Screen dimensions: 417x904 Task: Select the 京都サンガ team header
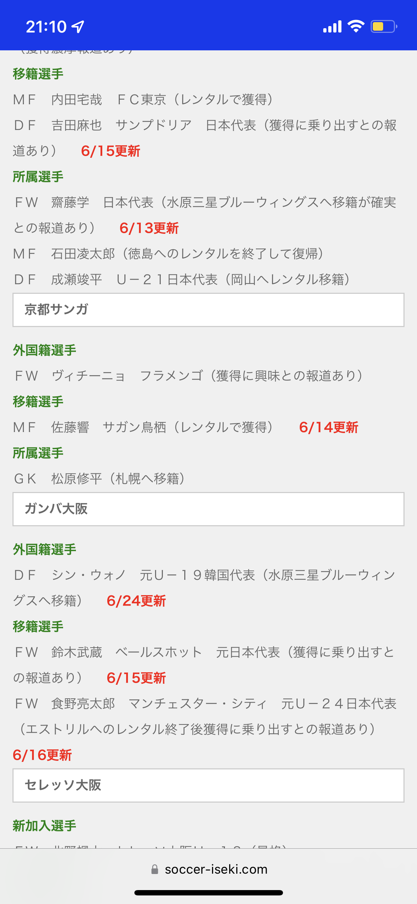click(208, 310)
